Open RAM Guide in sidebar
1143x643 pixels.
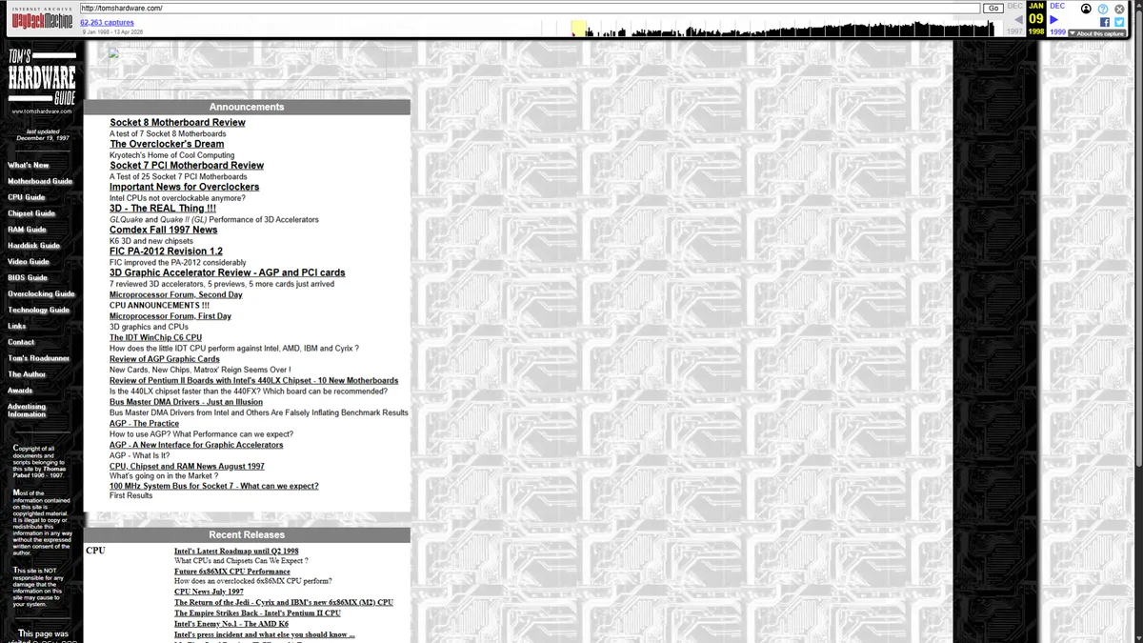point(27,230)
